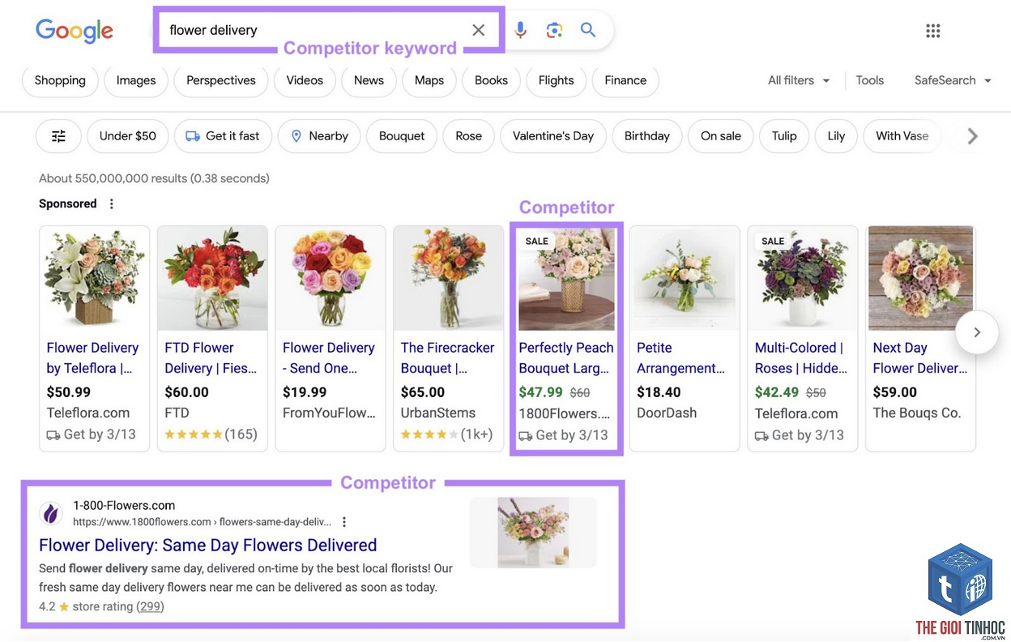The width and height of the screenshot is (1011, 642).
Task: Open three-dot menu beside 1800flowers URL
Action: (x=344, y=522)
